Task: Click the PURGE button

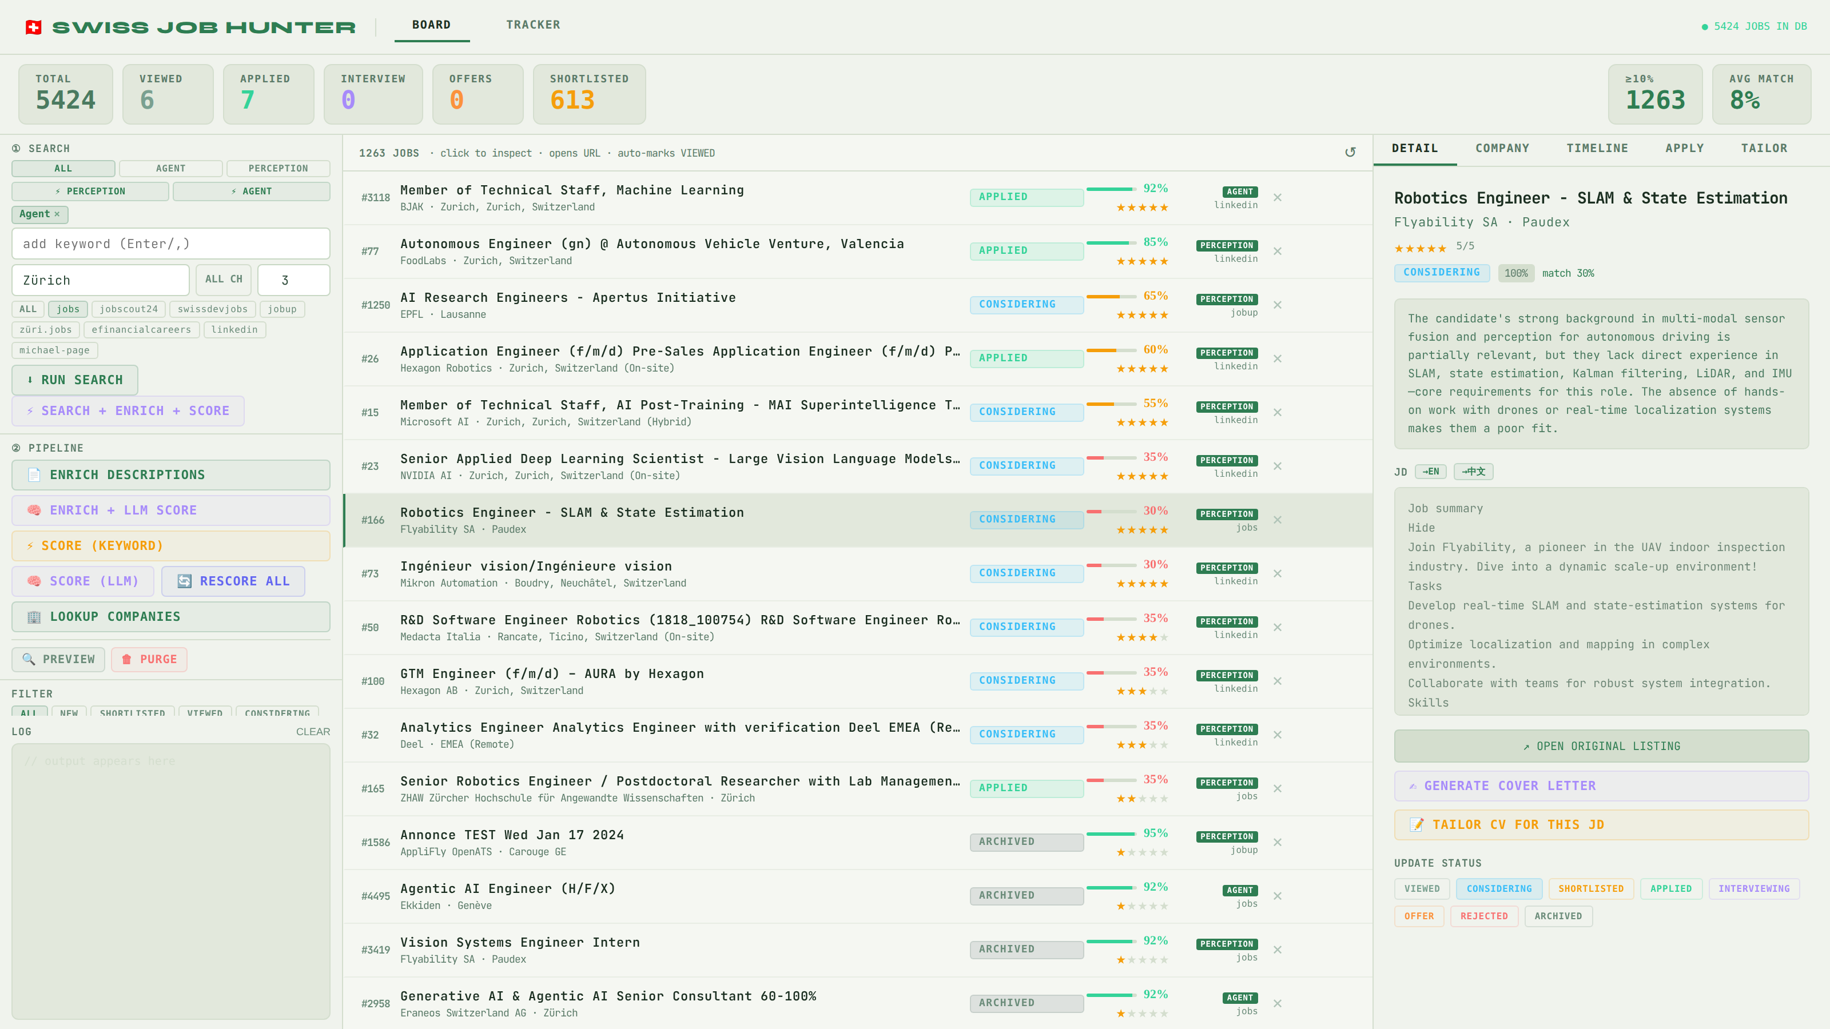Action: click(x=149, y=660)
